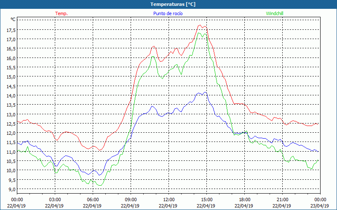Viewport: 337px width, 210px height.
Task: Click the 12,5 y-axis value
Action: pyautogui.click(x=11, y=123)
